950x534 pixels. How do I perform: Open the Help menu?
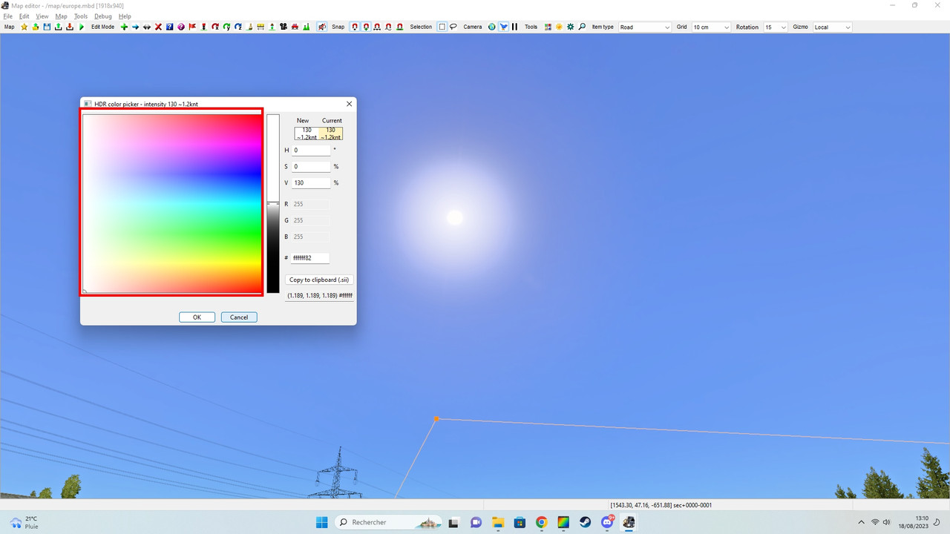(x=125, y=16)
